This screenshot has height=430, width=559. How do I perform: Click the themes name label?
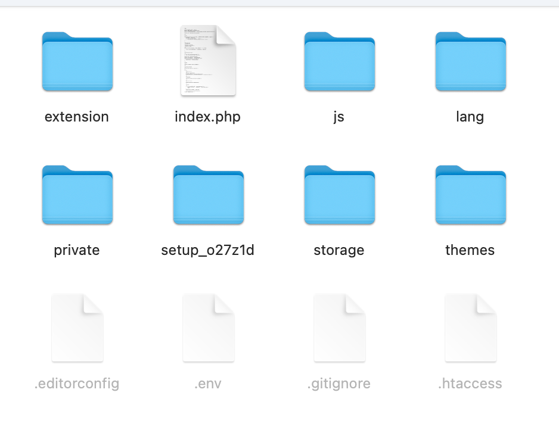point(470,250)
